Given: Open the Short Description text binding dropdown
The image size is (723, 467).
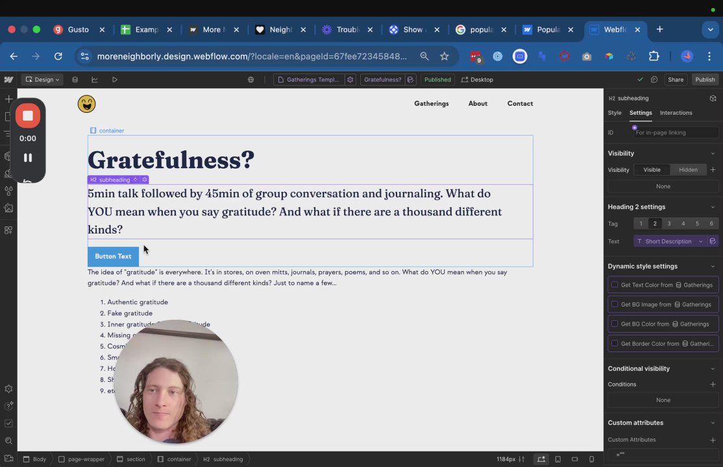Looking at the screenshot, I should (670, 241).
